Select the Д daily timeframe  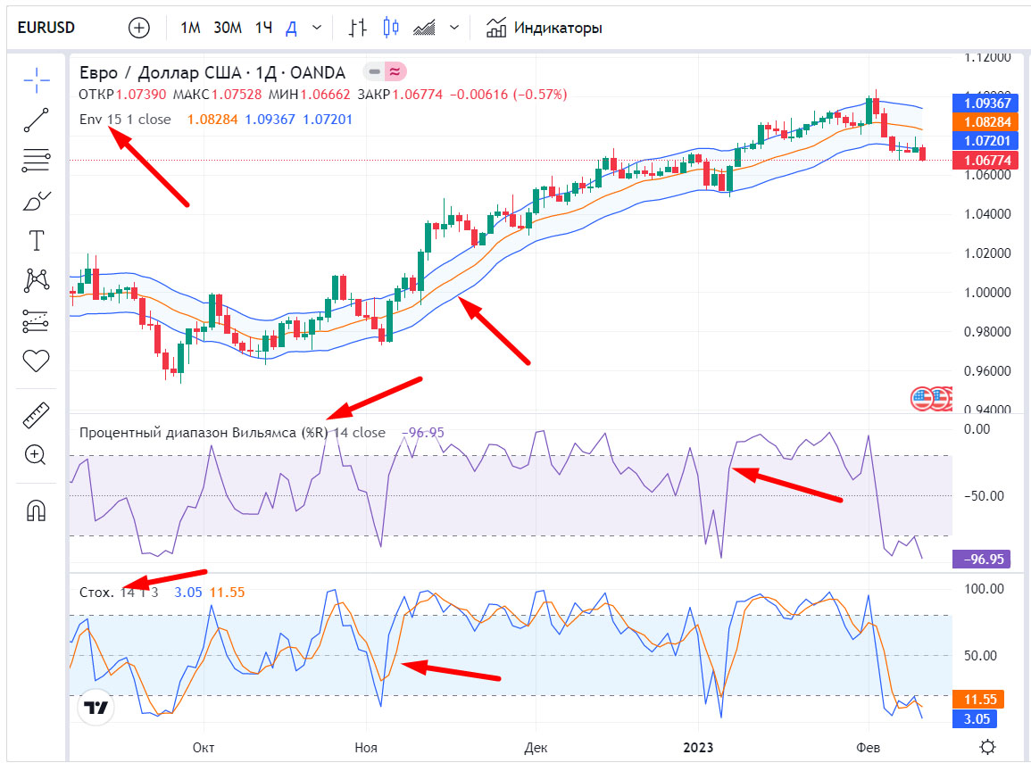[x=291, y=28]
